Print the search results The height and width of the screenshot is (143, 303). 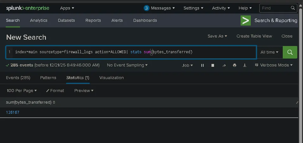click(x=235, y=65)
